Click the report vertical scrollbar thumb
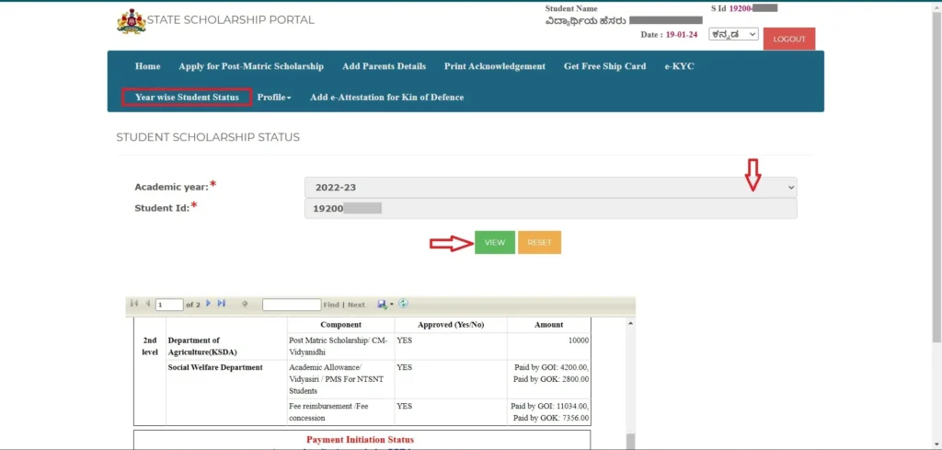This screenshot has width=942, height=450. point(630,442)
